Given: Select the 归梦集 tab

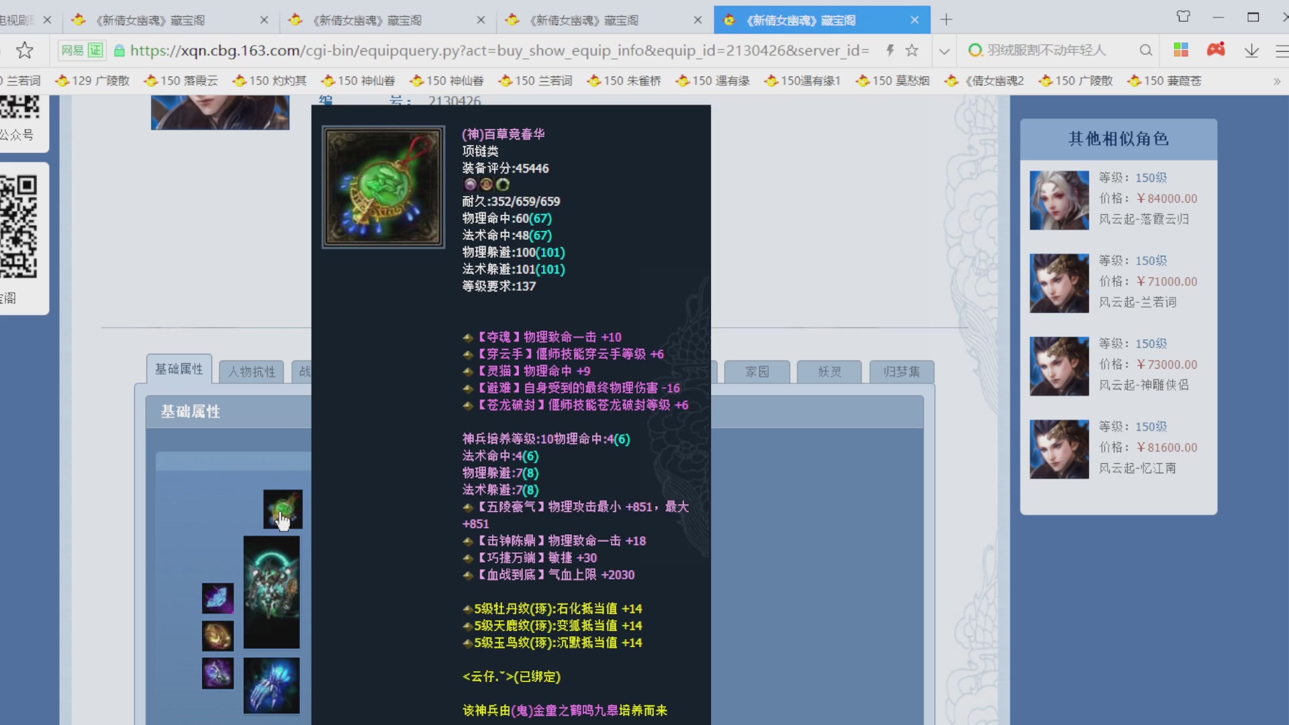Looking at the screenshot, I should (902, 372).
